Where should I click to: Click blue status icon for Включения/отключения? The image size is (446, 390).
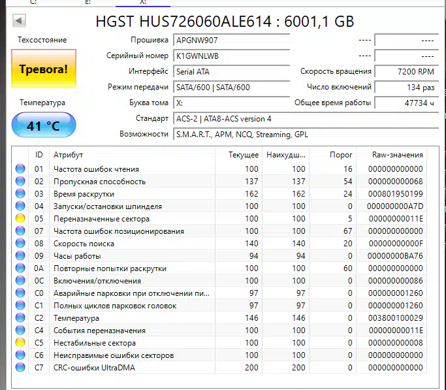click(x=20, y=280)
